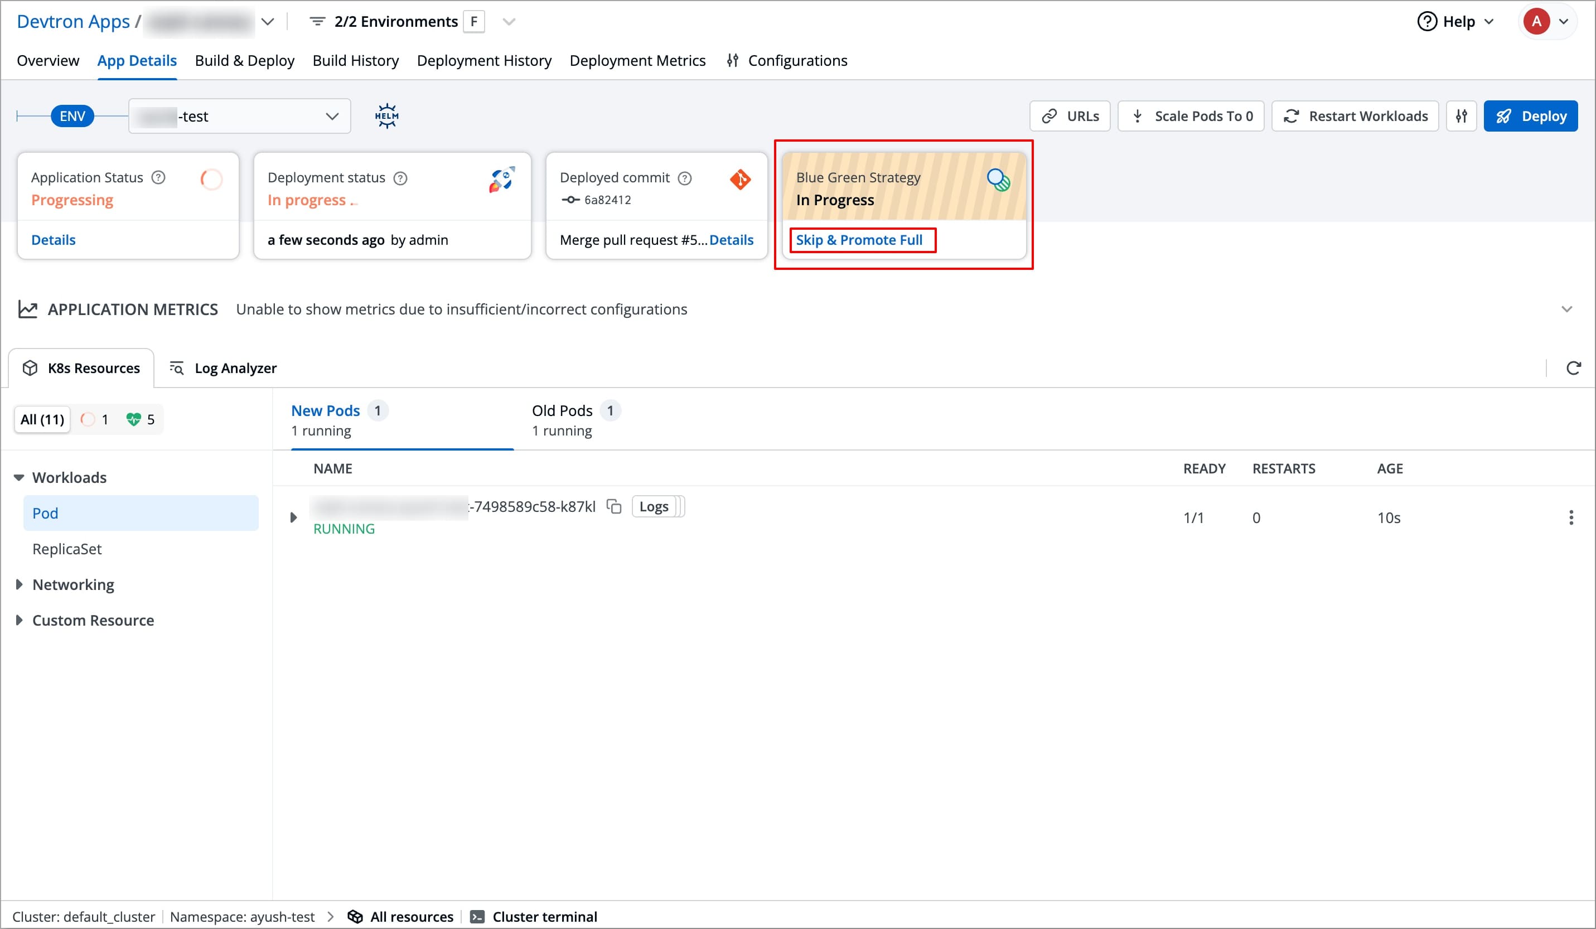Click Application Status help question icon
1596x929 pixels.
158,177
